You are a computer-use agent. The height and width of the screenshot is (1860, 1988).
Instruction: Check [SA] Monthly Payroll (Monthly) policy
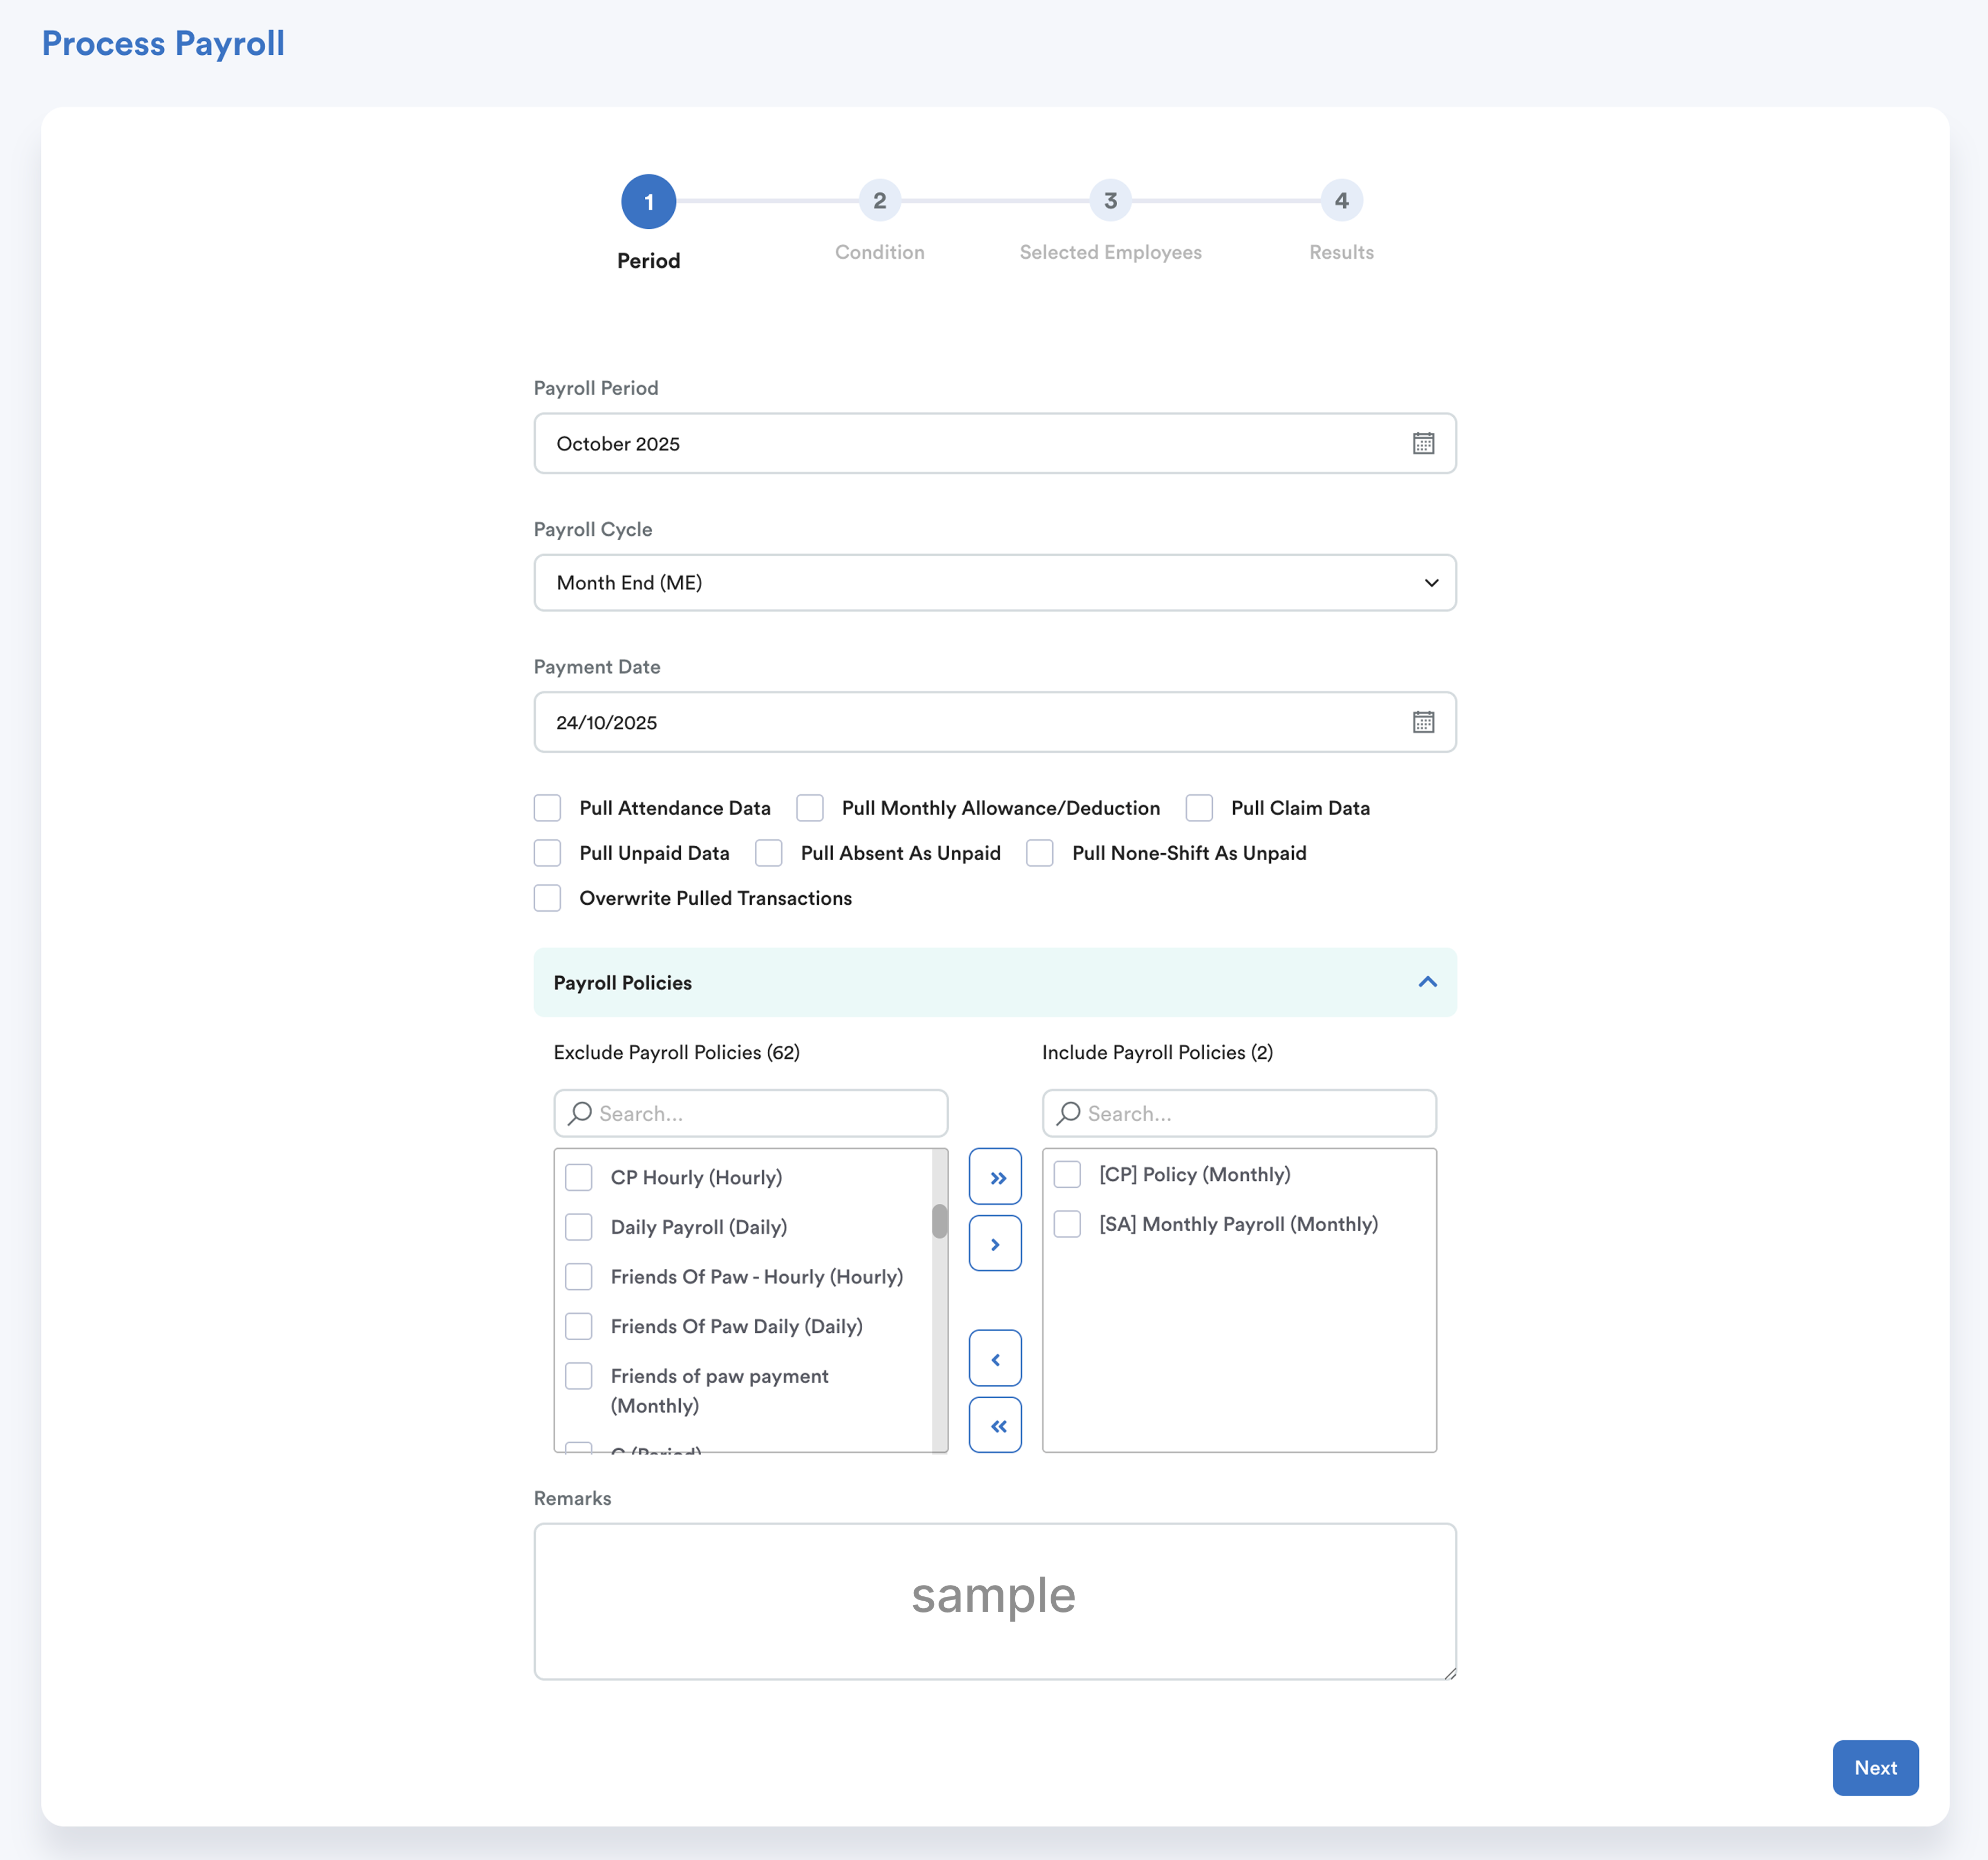click(1067, 1224)
